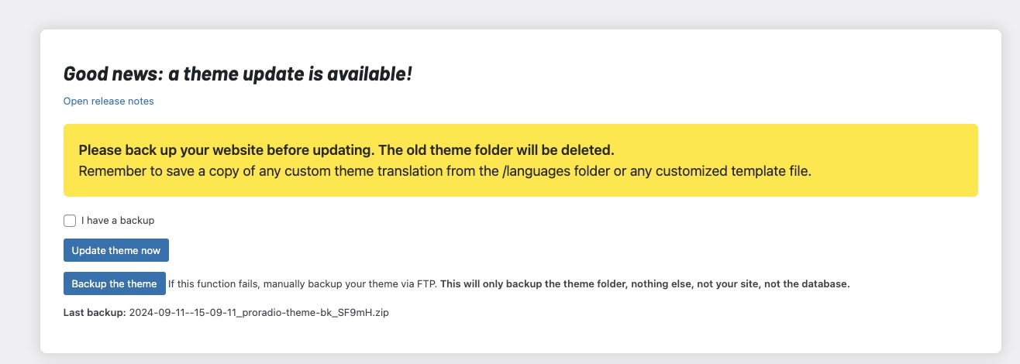Open the release notes link
The width and height of the screenshot is (1020, 364).
coord(109,101)
